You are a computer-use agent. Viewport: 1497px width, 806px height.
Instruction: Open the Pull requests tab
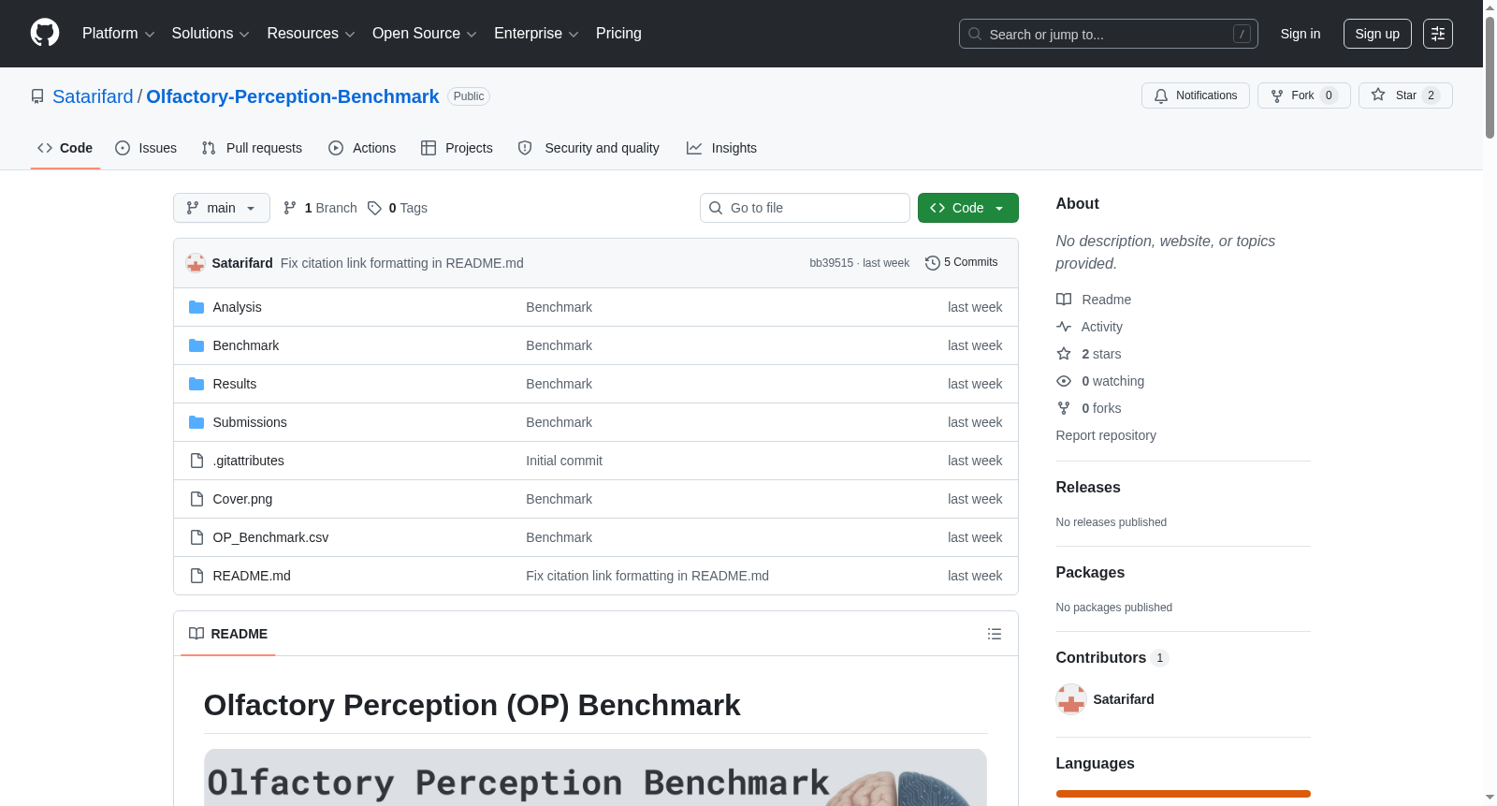[x=252, y=148]
